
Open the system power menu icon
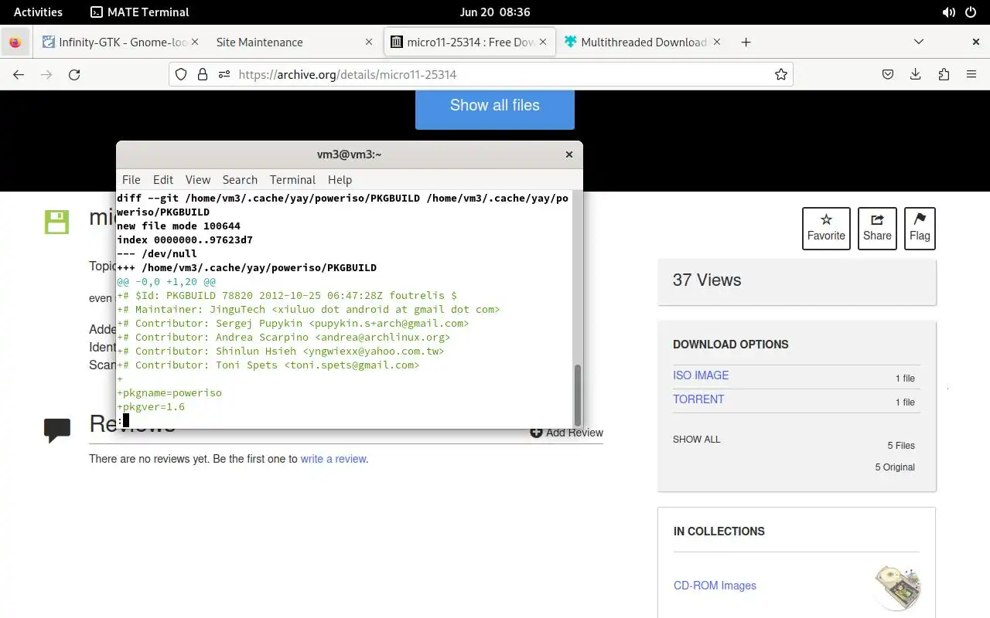click(971, 12)
